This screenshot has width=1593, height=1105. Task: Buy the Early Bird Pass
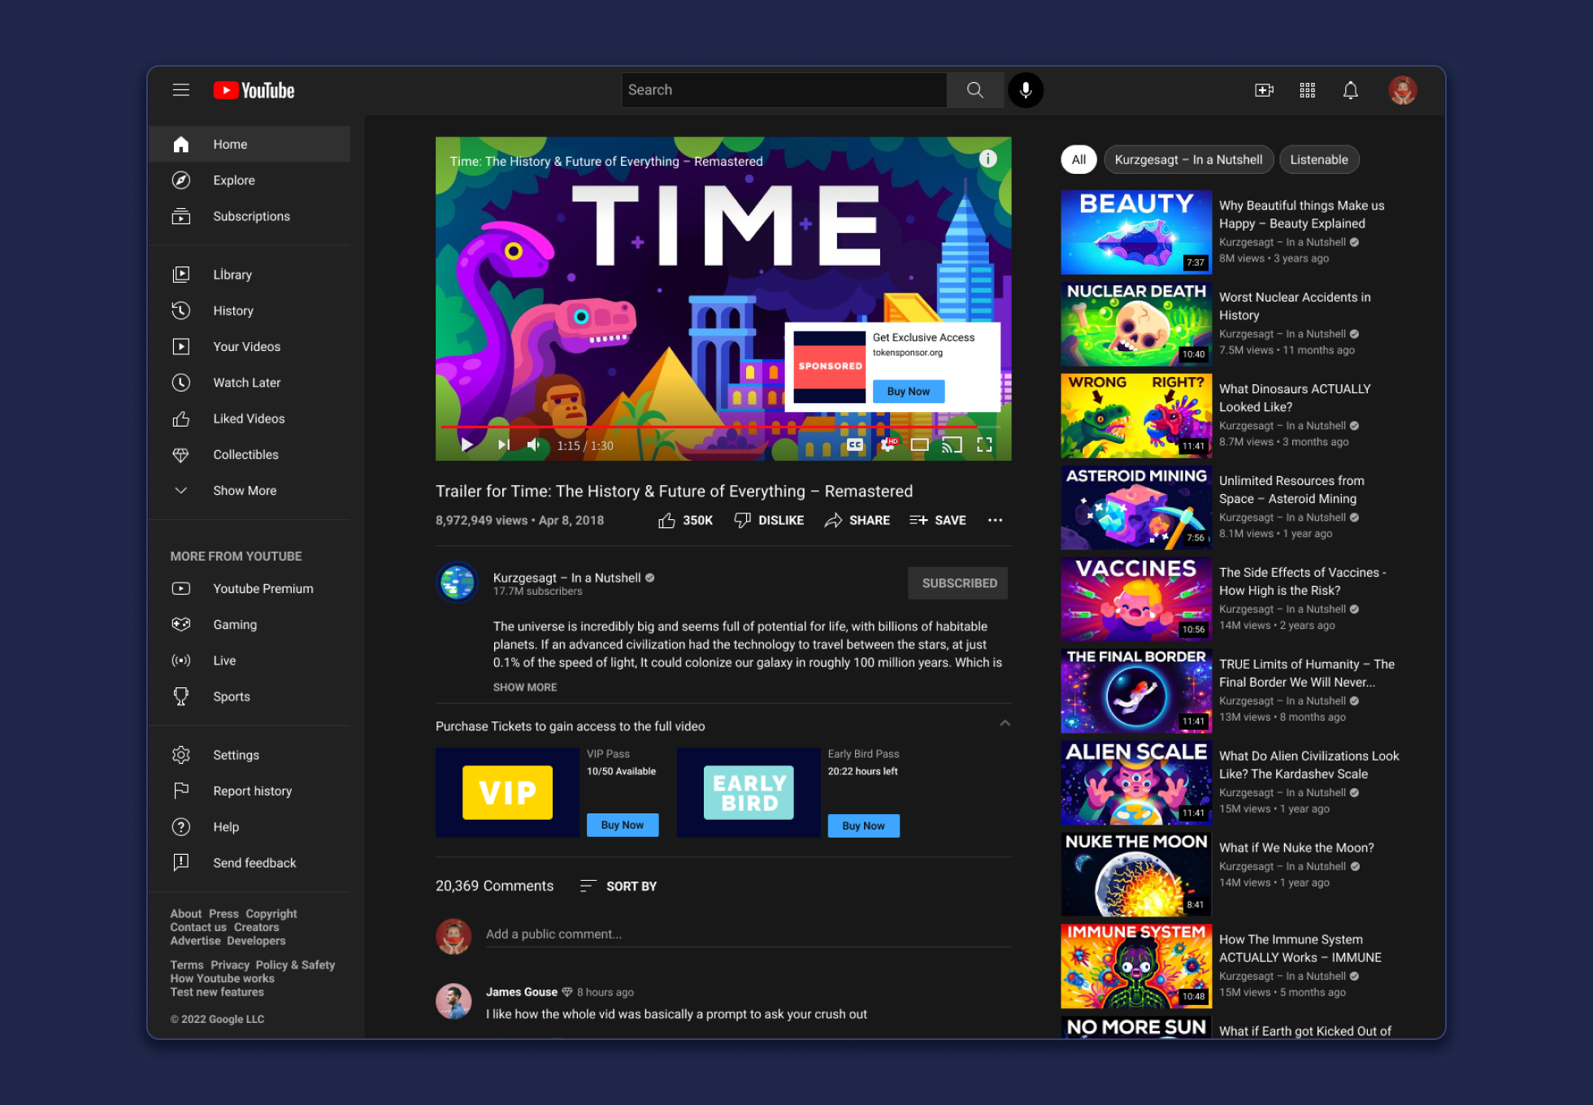tap(863, 825)
